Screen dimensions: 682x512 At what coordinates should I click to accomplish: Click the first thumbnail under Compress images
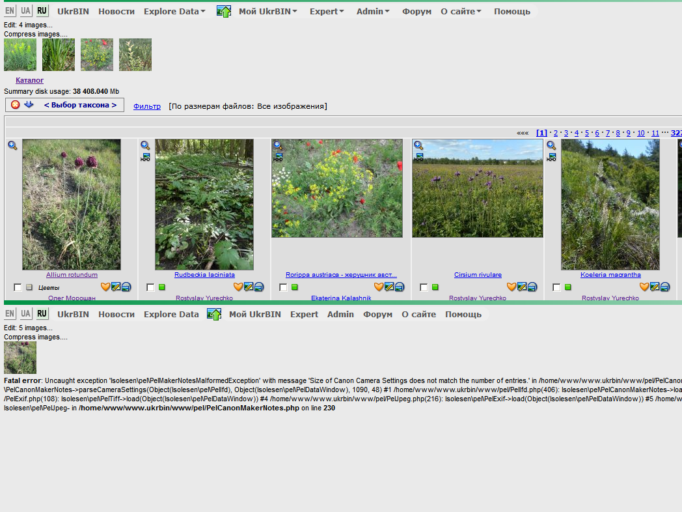[x=20, y=55]
